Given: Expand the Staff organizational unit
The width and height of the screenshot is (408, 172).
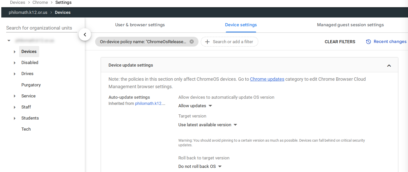Looking at the screenshot, I should [x=15, y=107].
